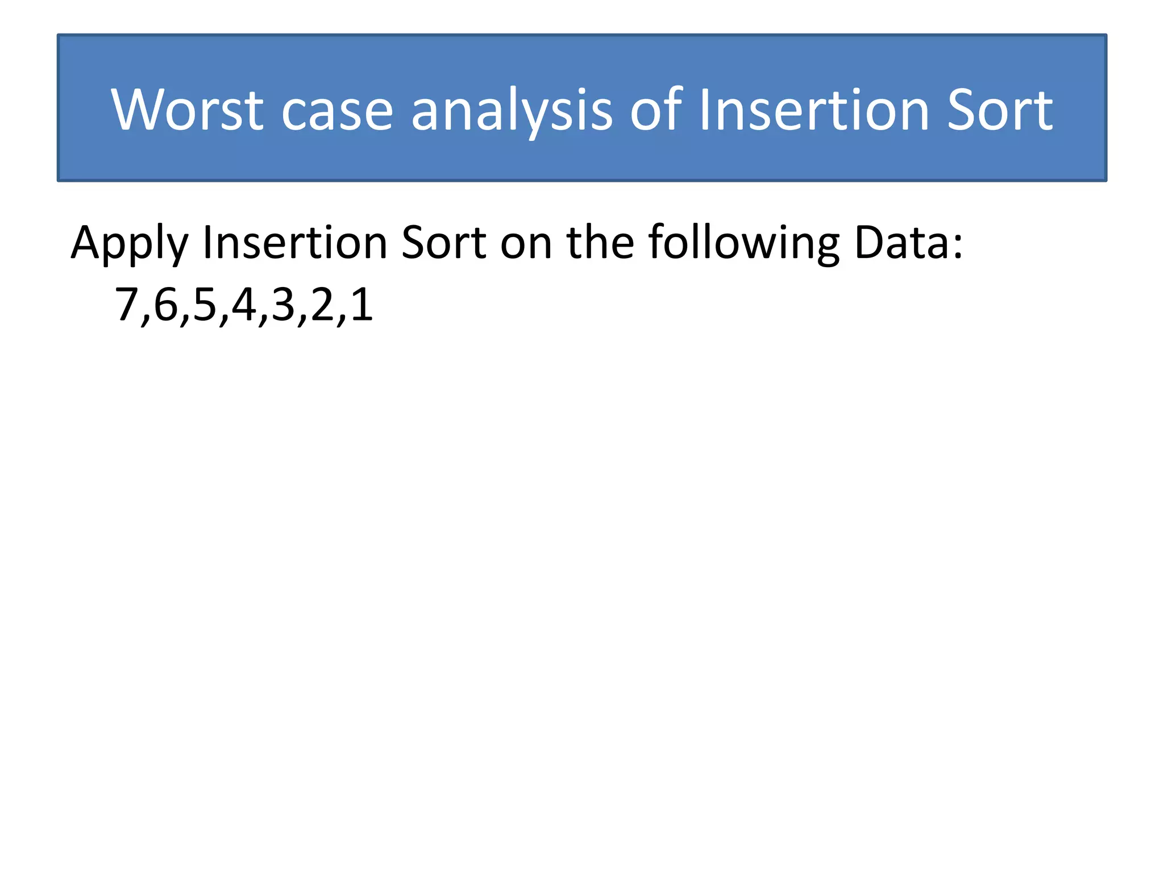Click the word "the" before "following"
This screenshot has width=1164, height=873.
(x=600, y=242)
